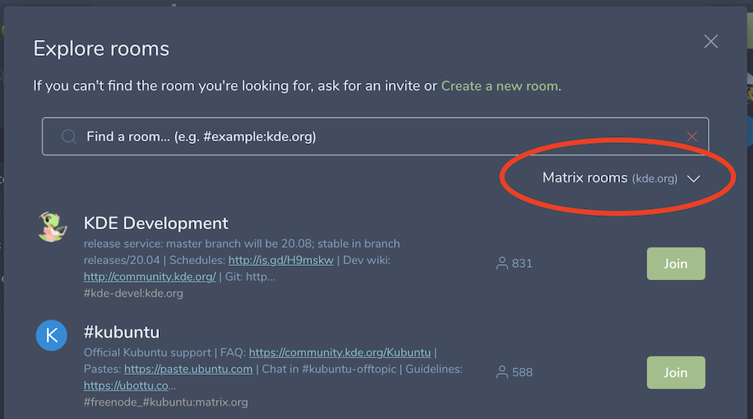Close the Explore rooms dialog
The image size is (753, 419).
coord(711,42)
